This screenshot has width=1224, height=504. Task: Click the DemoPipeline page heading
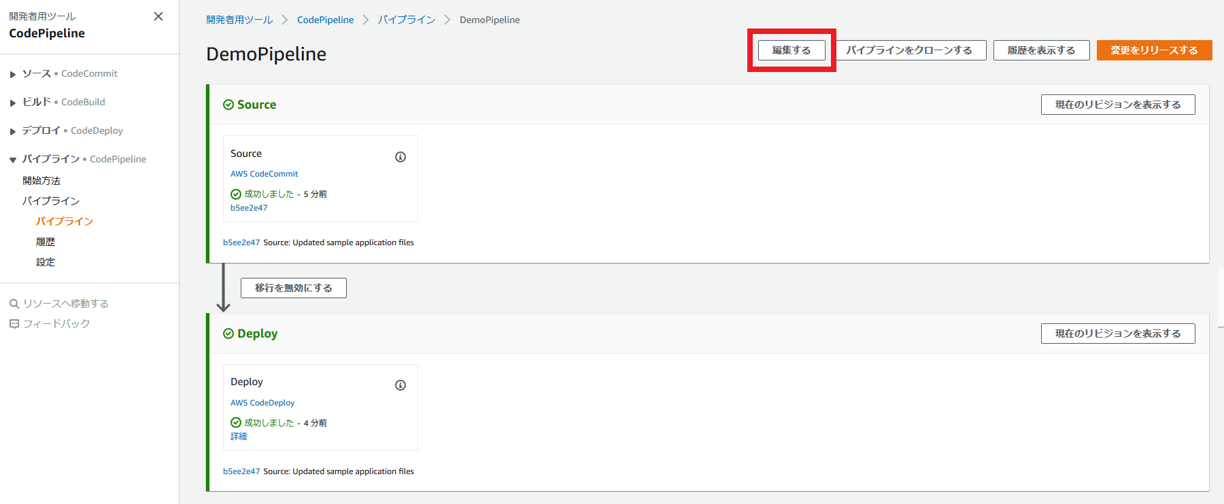[x=266, y=54]
